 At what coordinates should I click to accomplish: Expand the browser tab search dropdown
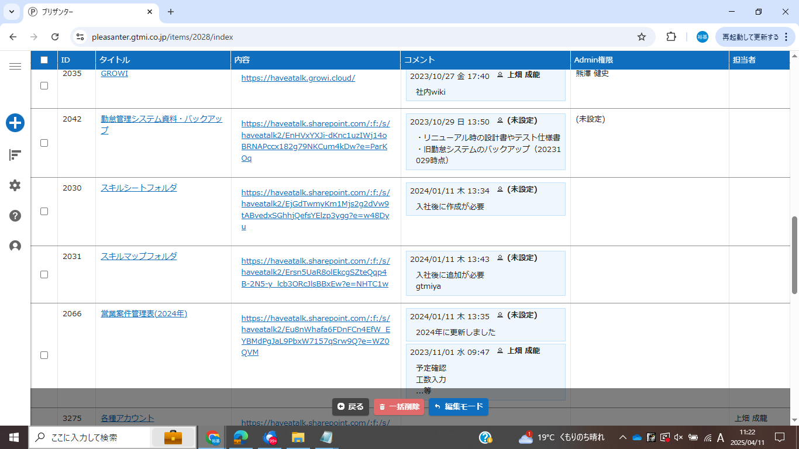coord(11,12)
